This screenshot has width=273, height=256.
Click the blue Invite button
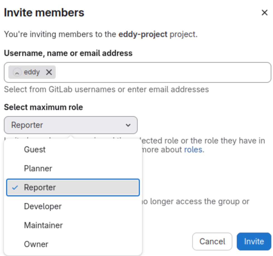[x=254, y=242]
